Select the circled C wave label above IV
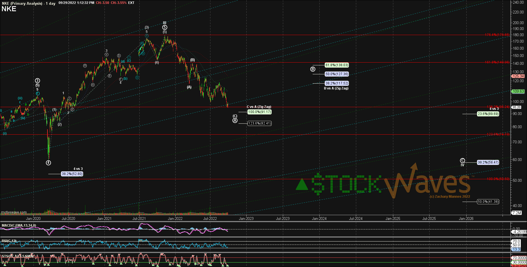 pos(462,160)
